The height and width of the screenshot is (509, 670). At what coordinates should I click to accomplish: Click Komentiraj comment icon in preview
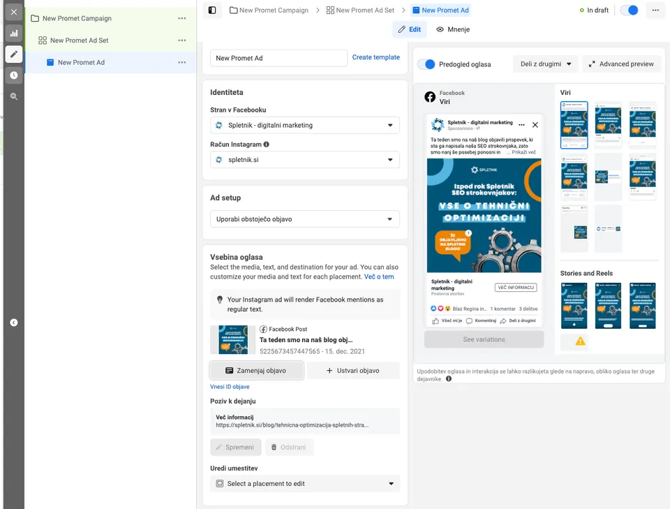tap(469, 321)
